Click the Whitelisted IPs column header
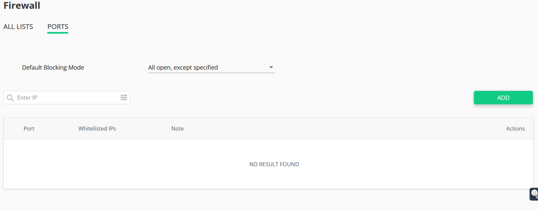 pyautogui.click(x=97, y=128)
